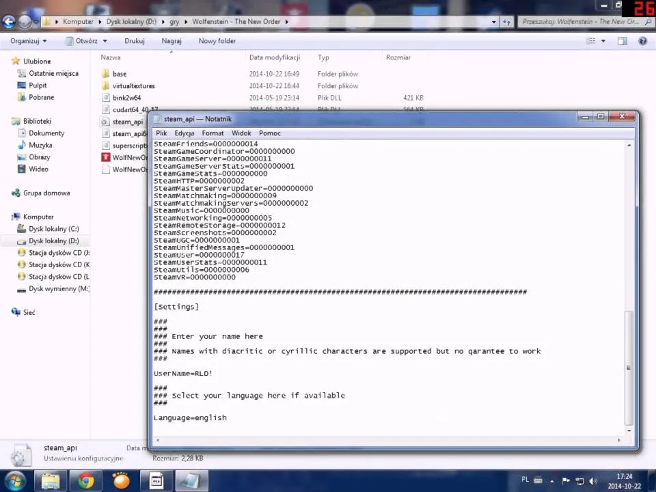Select the bink2w64 DLL file icon
This screenshot has height=492, width=656.
[106, 98]
